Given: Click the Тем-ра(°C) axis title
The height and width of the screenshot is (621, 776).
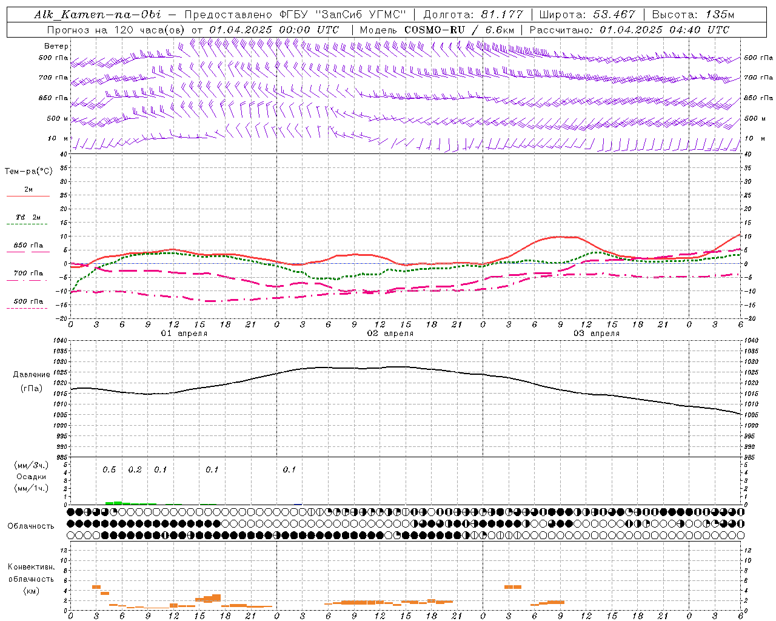Looking at the screenshot, I should [x=28, y=171].
